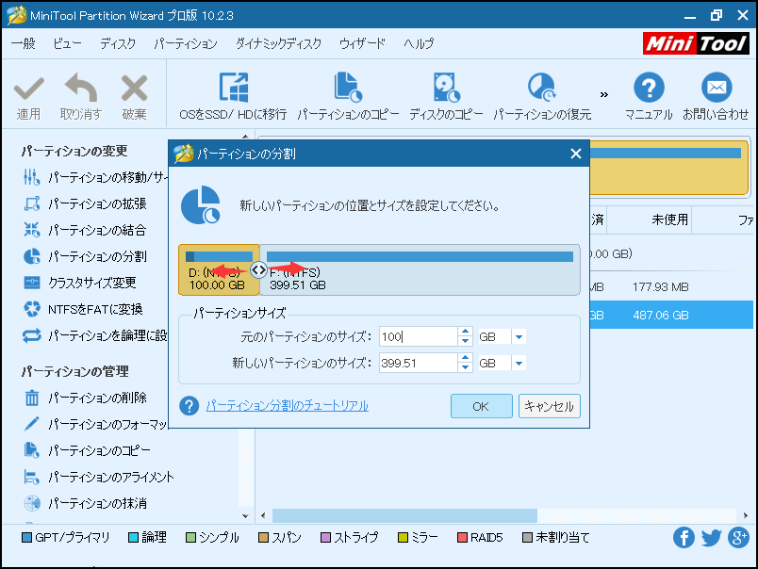Open the マニュアル help icon

coord(649,88)
